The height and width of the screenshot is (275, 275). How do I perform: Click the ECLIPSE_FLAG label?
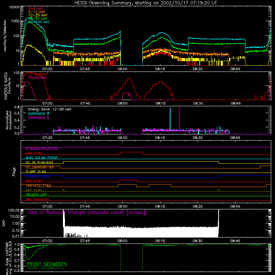37,176
